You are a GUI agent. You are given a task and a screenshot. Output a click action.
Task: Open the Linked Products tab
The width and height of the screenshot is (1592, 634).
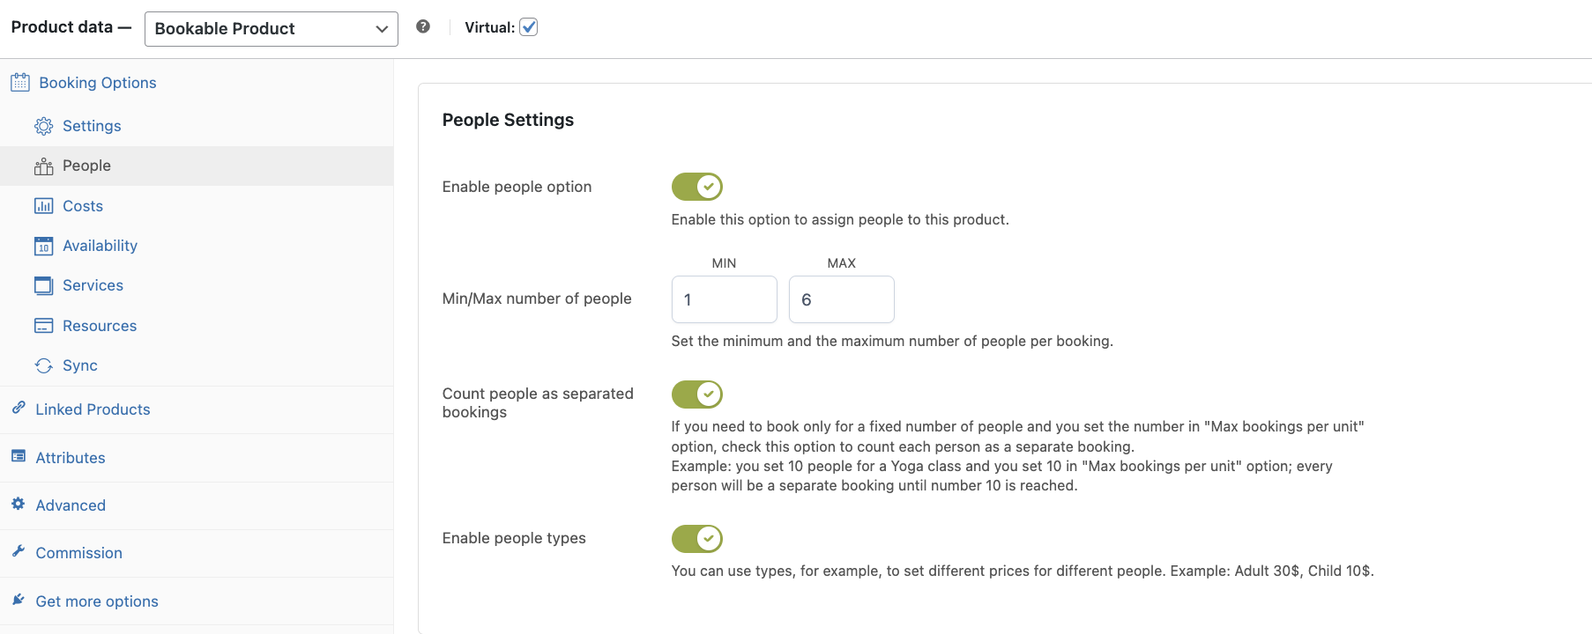(93, 409)
